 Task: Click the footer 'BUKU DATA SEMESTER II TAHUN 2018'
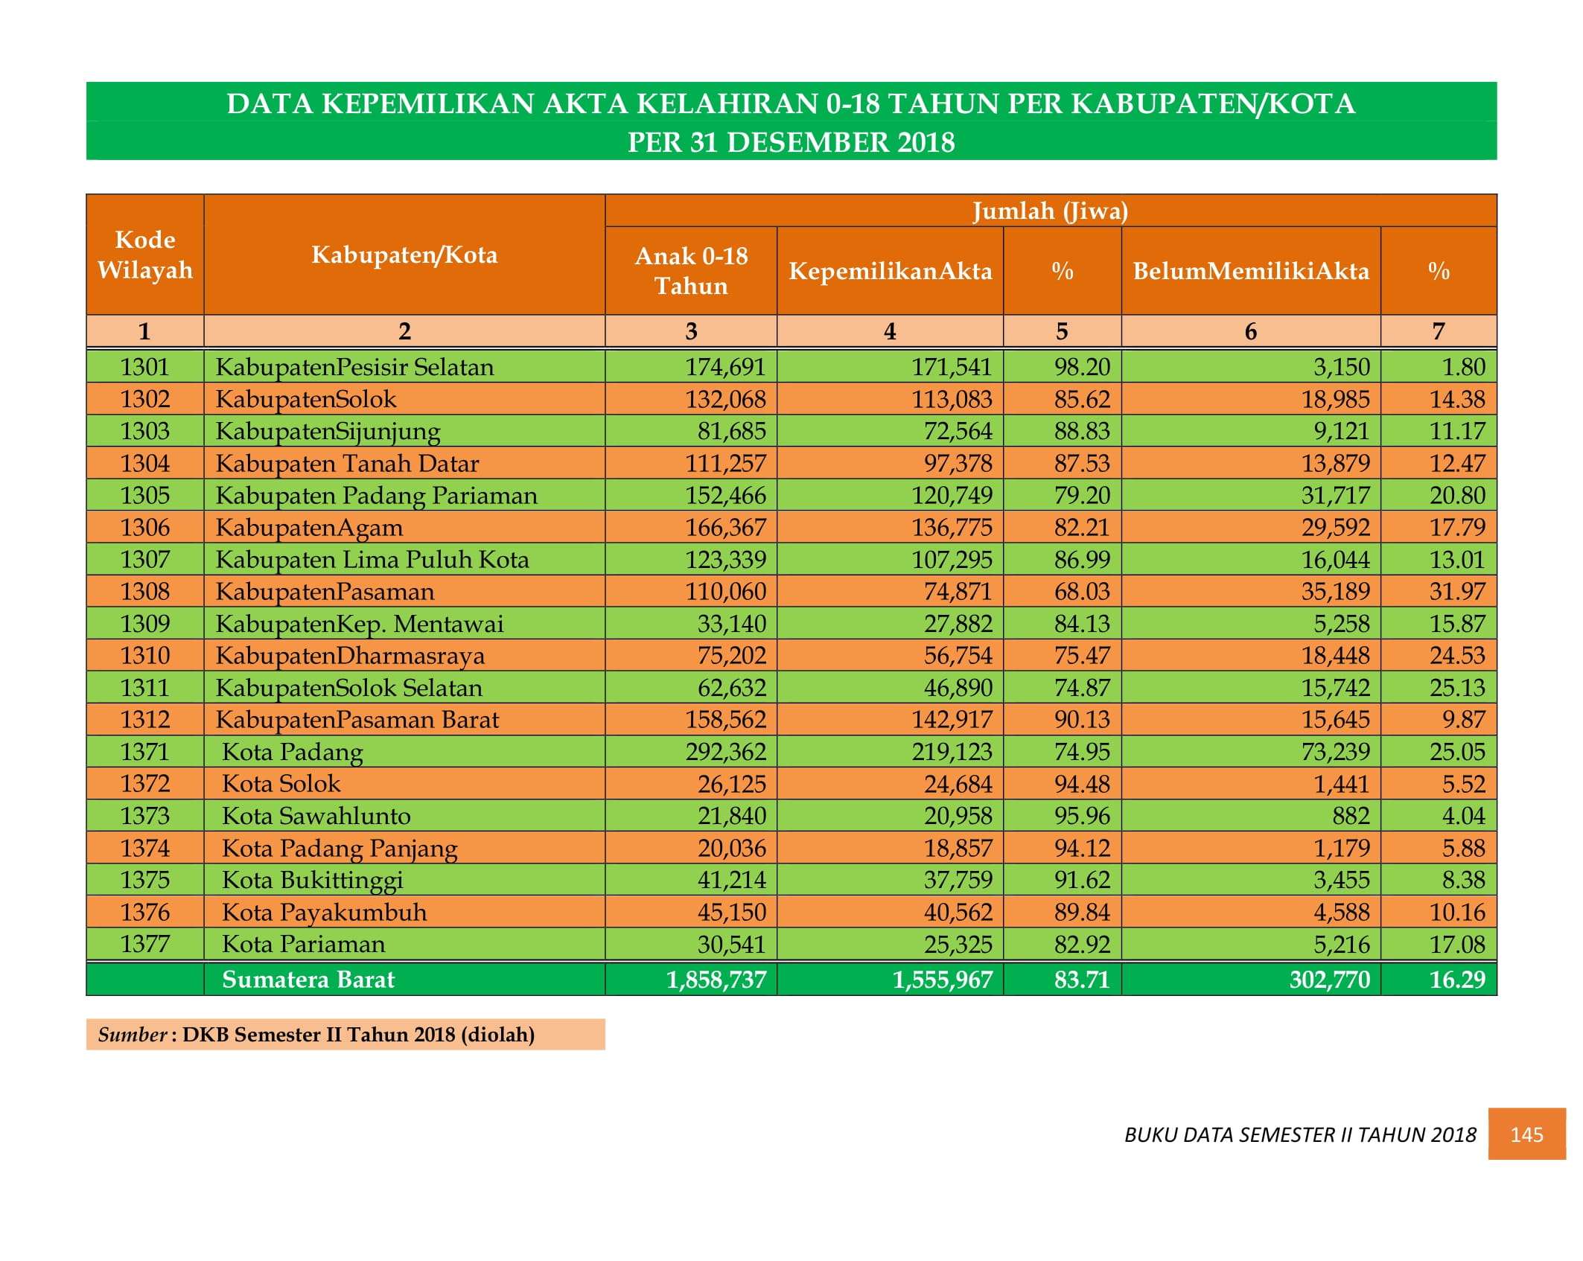pos(1300,1134)
